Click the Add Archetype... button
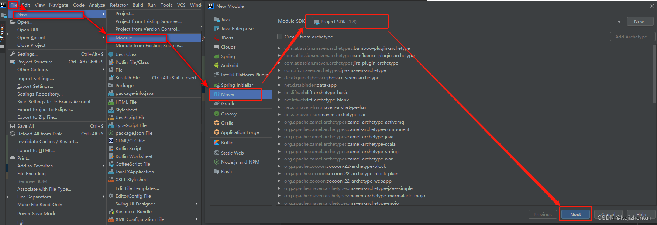 coord(633,37)
